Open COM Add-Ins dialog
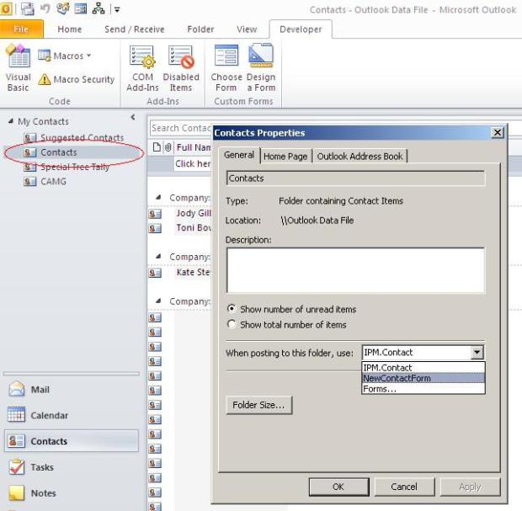The width and height of the screenshot is (522, 511). pyautogui.click(x=142, y=68)
